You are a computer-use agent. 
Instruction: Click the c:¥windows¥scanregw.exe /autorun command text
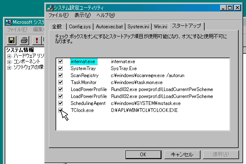click(148, 75)
